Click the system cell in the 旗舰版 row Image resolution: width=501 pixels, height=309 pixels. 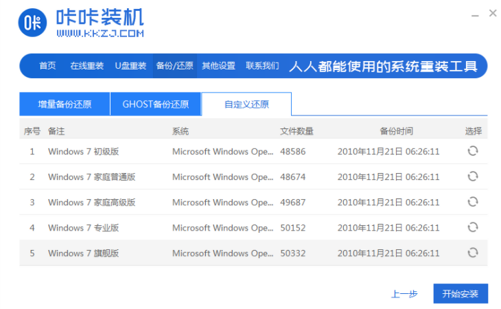pyautogui.click(x=222, y=253)
